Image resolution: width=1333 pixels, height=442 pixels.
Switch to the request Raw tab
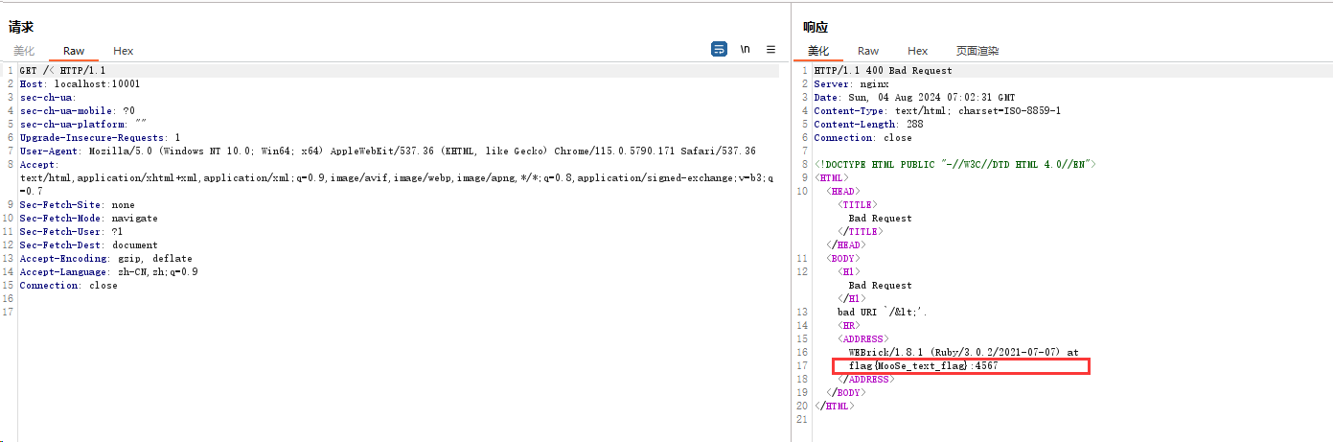point(74,51)
